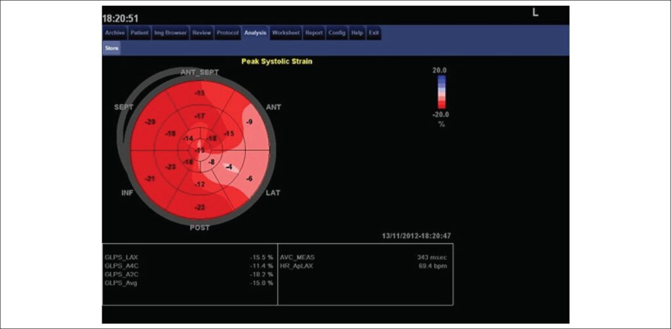Viewport: 671px width, 329px height.
Task: Select the apical -4 lateral segment
Action: pyautogui.click(x=229, y=167)
